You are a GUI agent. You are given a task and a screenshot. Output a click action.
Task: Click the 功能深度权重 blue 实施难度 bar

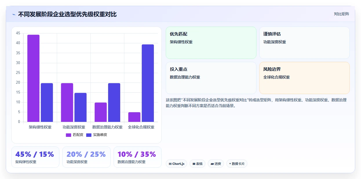pyautogui.click(x=81, y=107)
